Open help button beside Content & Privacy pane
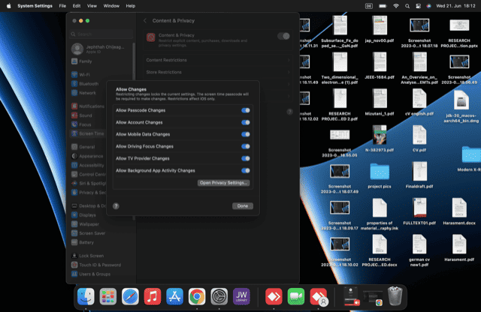The width and height of the screenshot is (481, 312). click(289, 112)
